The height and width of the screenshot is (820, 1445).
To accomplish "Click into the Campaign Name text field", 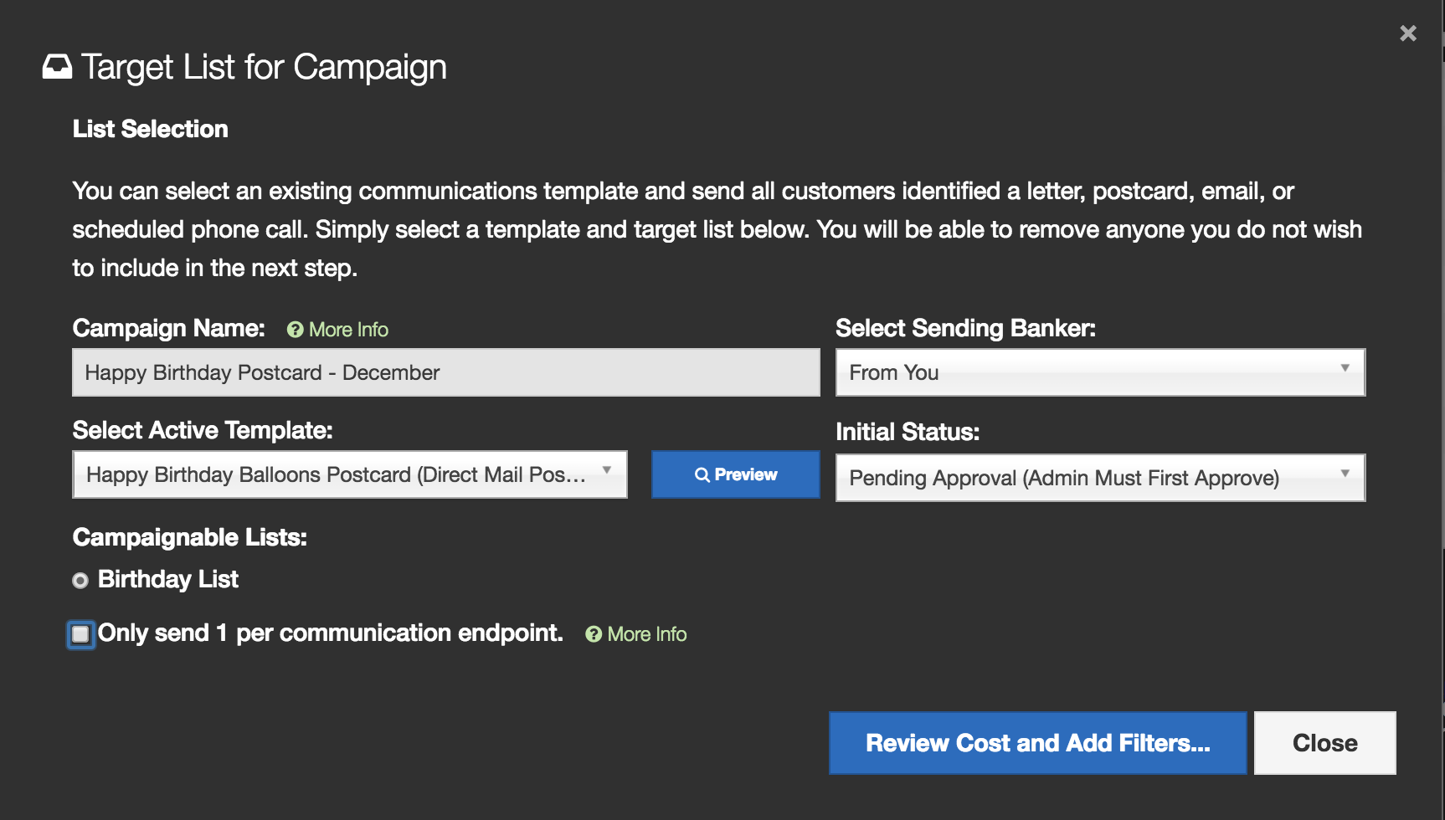I will click(445, 372).
